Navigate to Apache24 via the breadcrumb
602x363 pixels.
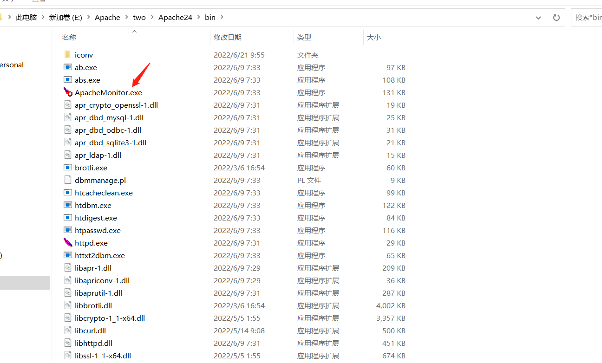click(175, 17)
